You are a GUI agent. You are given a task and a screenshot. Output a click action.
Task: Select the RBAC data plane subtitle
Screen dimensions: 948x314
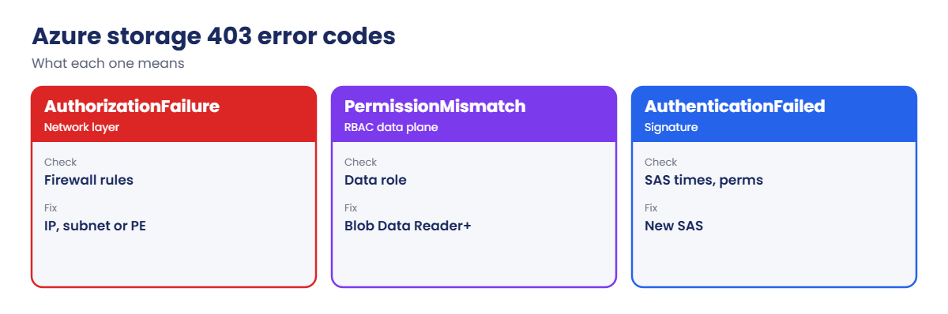pyautogui.click(x=391, y=126)
